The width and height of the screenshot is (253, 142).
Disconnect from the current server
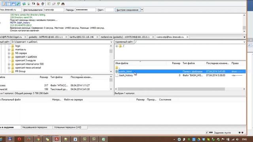pyautogui.click(x=38, y=4)
